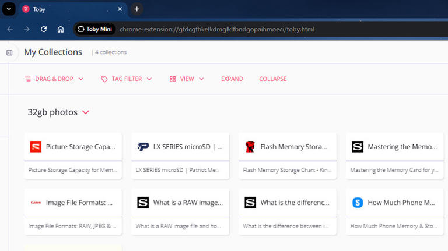
Task: Click the 4 collections count label
Action: (x=111, y=52)
